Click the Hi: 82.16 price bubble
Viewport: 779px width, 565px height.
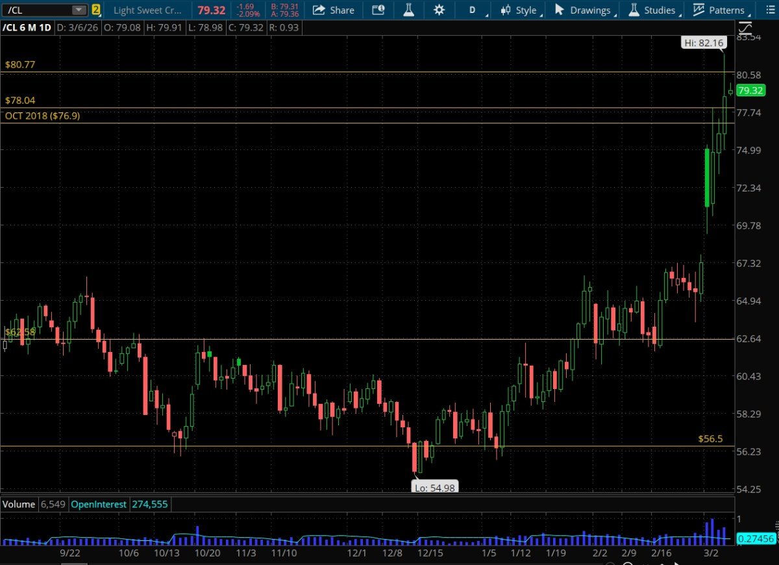pos(704,43)
